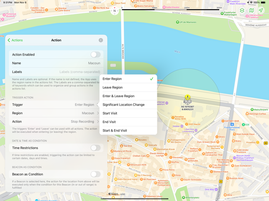Turn on Beacon as Condition switch

pyautogui.click(x=95, y=174)
